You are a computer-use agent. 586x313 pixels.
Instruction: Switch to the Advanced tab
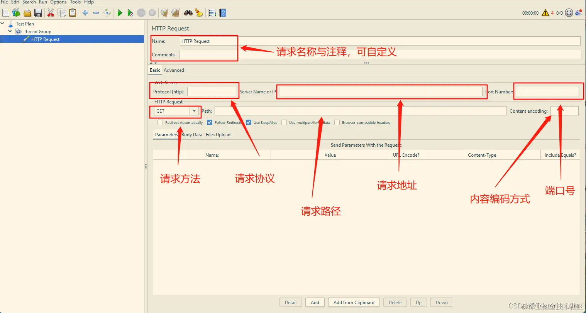pyautogui.click(x=174, y=70)
